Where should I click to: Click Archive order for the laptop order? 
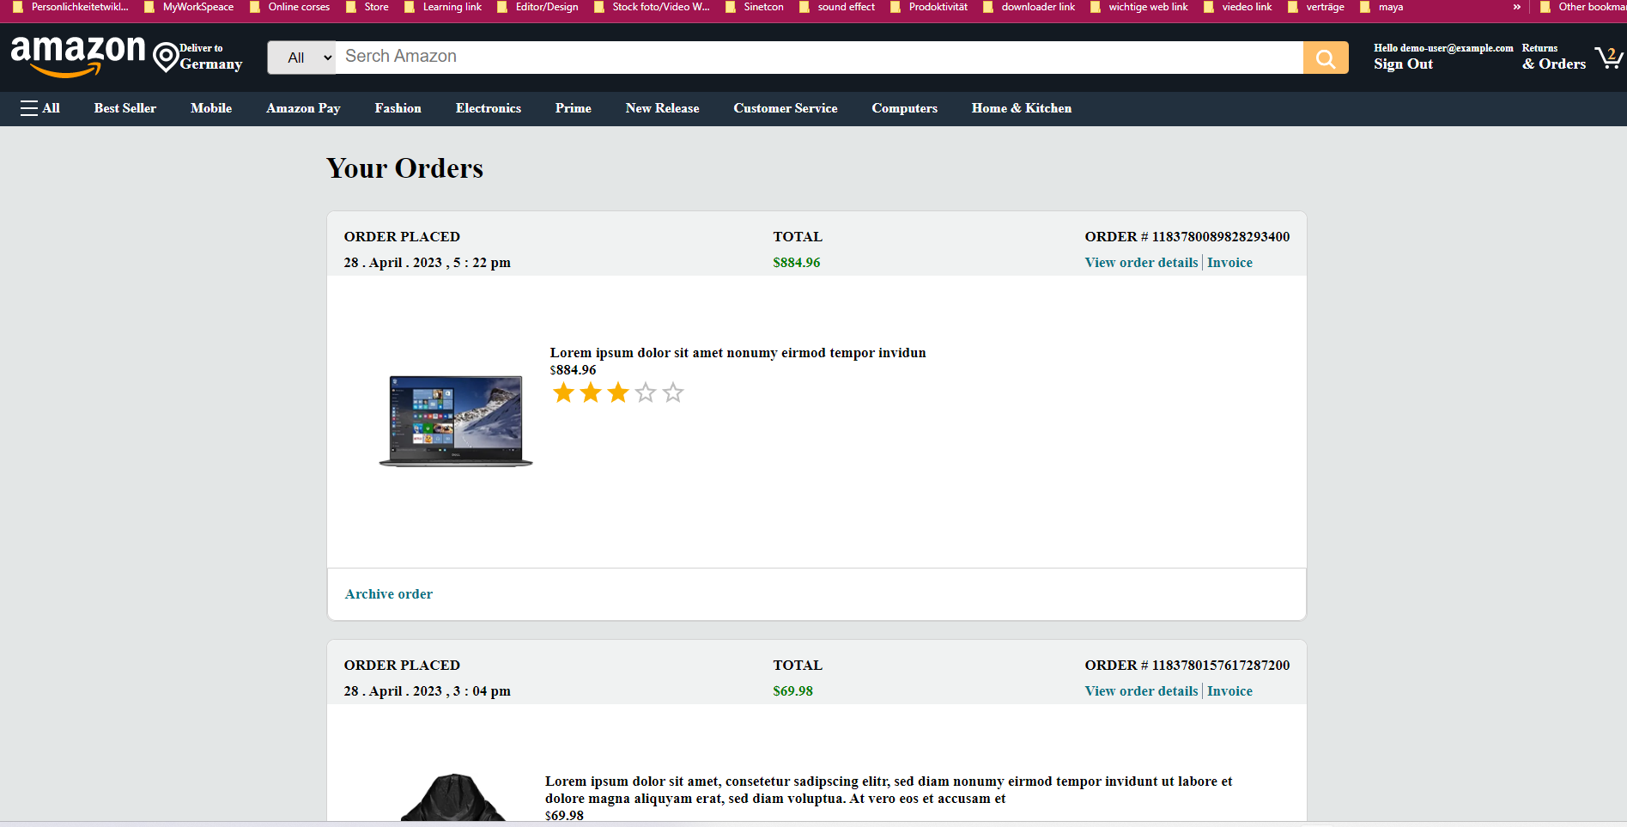[388, 594]
